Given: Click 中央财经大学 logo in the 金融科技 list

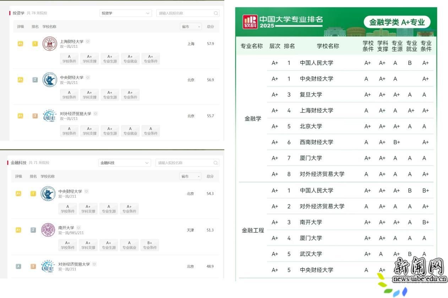Looking at the screenshot, I should pos(48,194).
